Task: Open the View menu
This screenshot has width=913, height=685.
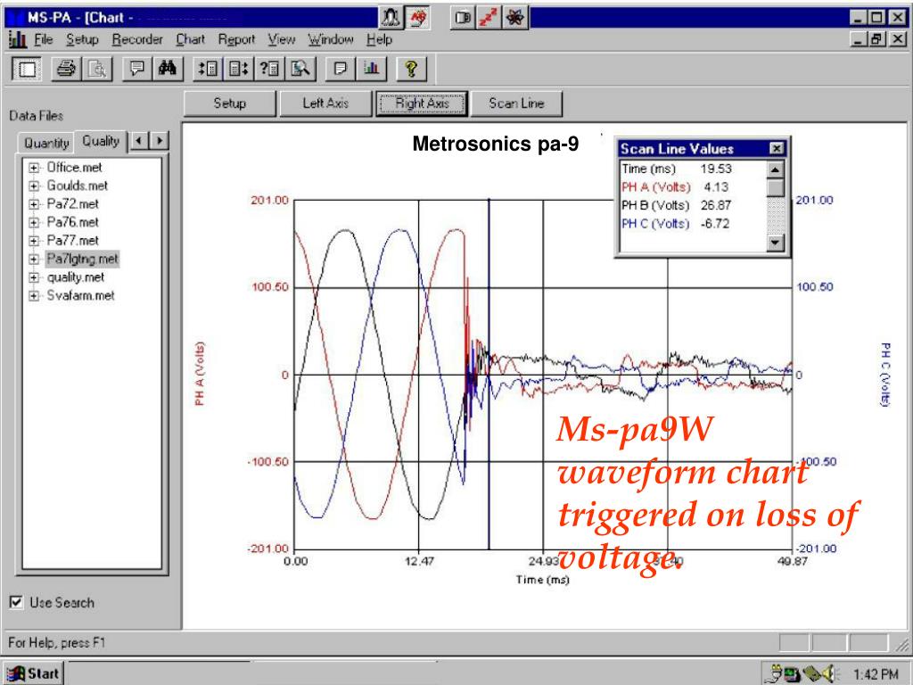Action: [281, 39]
